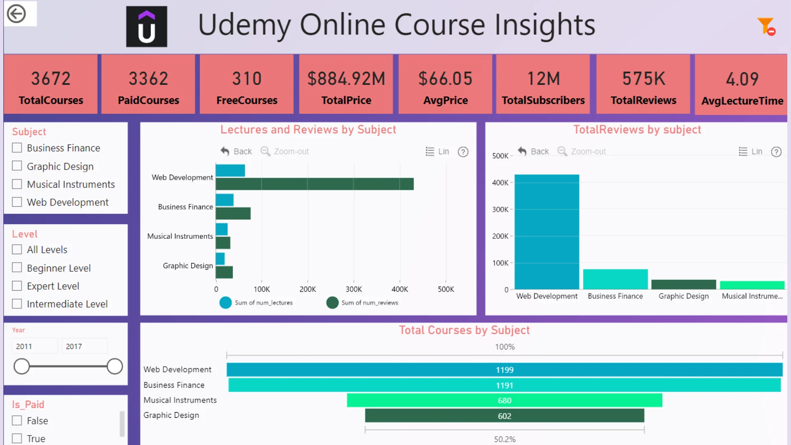Image resolution: width=791 pixels, height=445 pixels.
Task: Check Web Development subject filter
Action: (x=17, y=202)
